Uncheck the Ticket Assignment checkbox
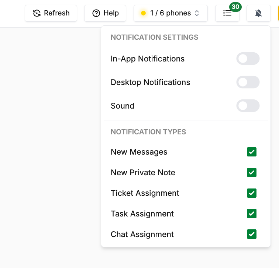 252,193
